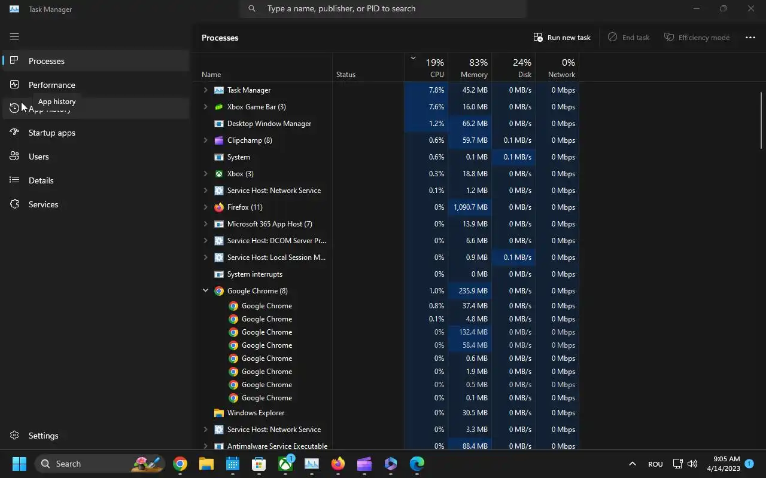Open the Services page
The width and height of the screenshot is (766, 478).
(96, 204)
